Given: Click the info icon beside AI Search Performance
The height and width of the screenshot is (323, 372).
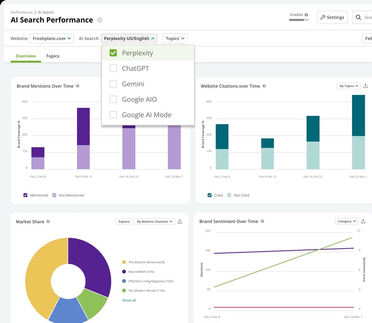Looking at the screenshot, I should (x=100, y=20).
